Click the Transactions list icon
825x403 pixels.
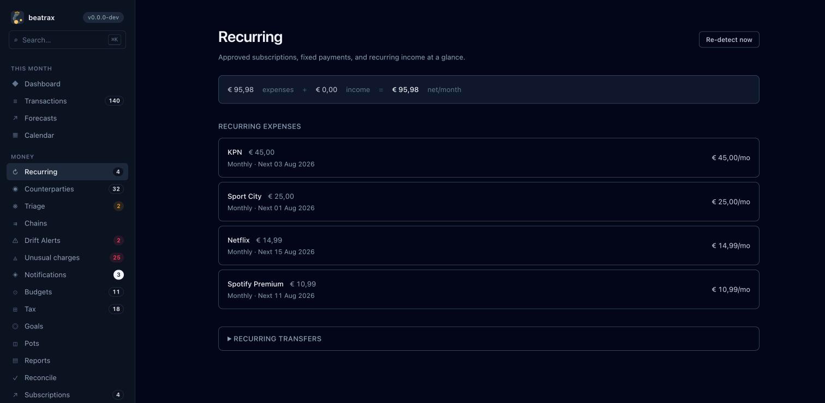click(x=15, y=101)
